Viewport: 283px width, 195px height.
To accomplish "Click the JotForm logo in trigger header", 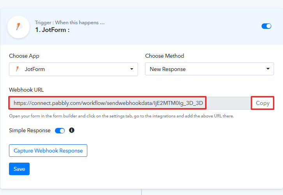I will 18,27.
